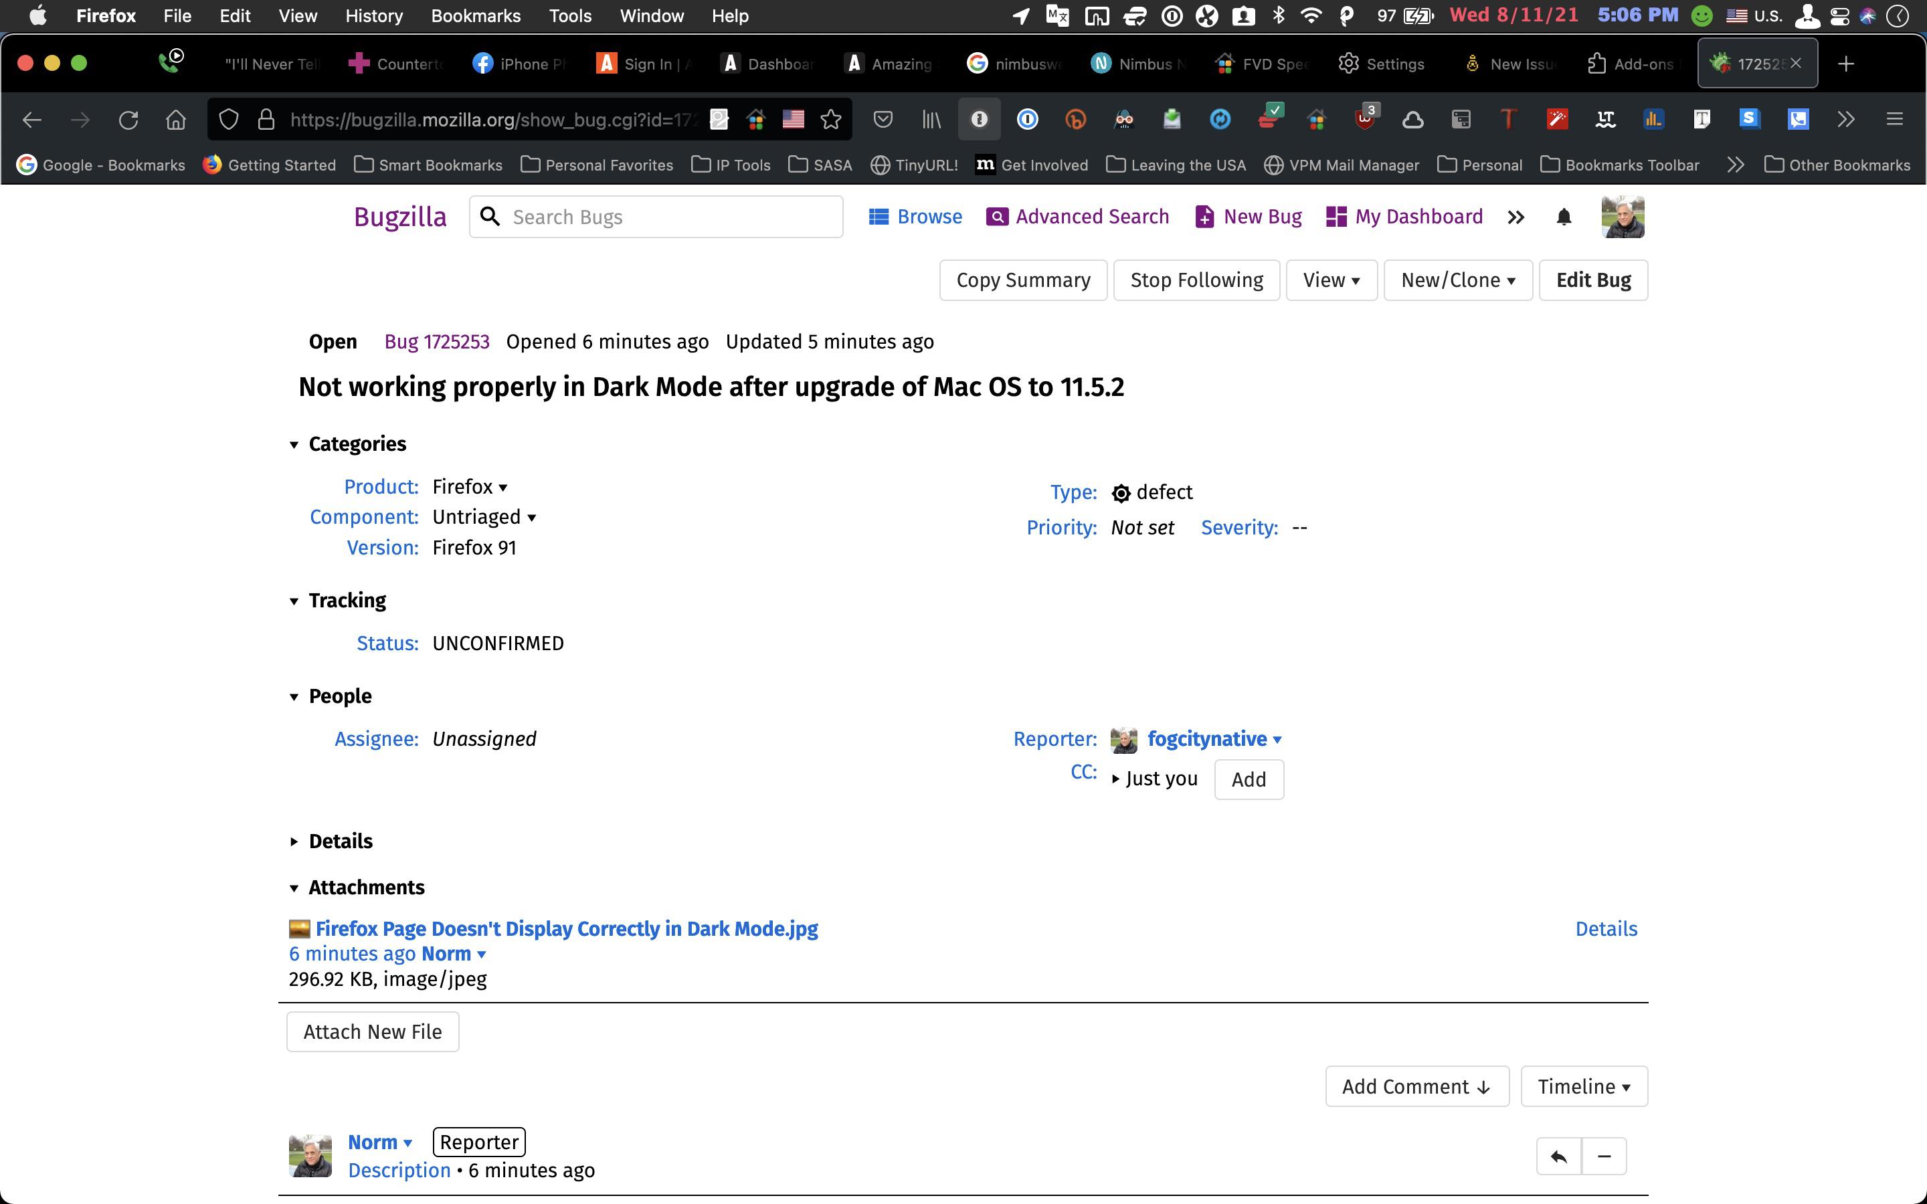Viewport: 1927px width, 1204px height.
Task: Click the Edit Bug button
Action: [x=1593, y=280]
